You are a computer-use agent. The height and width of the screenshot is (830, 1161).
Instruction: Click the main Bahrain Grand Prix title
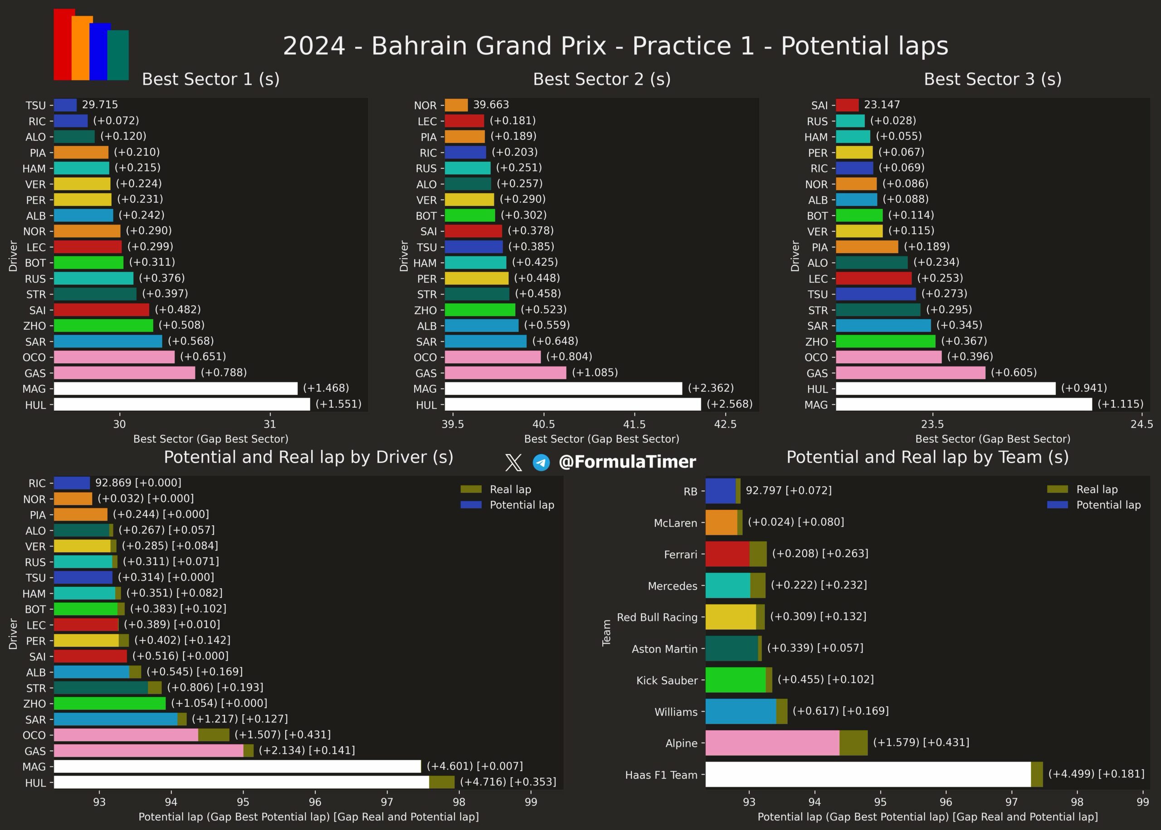pyautogui.click(x=615, y=46)
